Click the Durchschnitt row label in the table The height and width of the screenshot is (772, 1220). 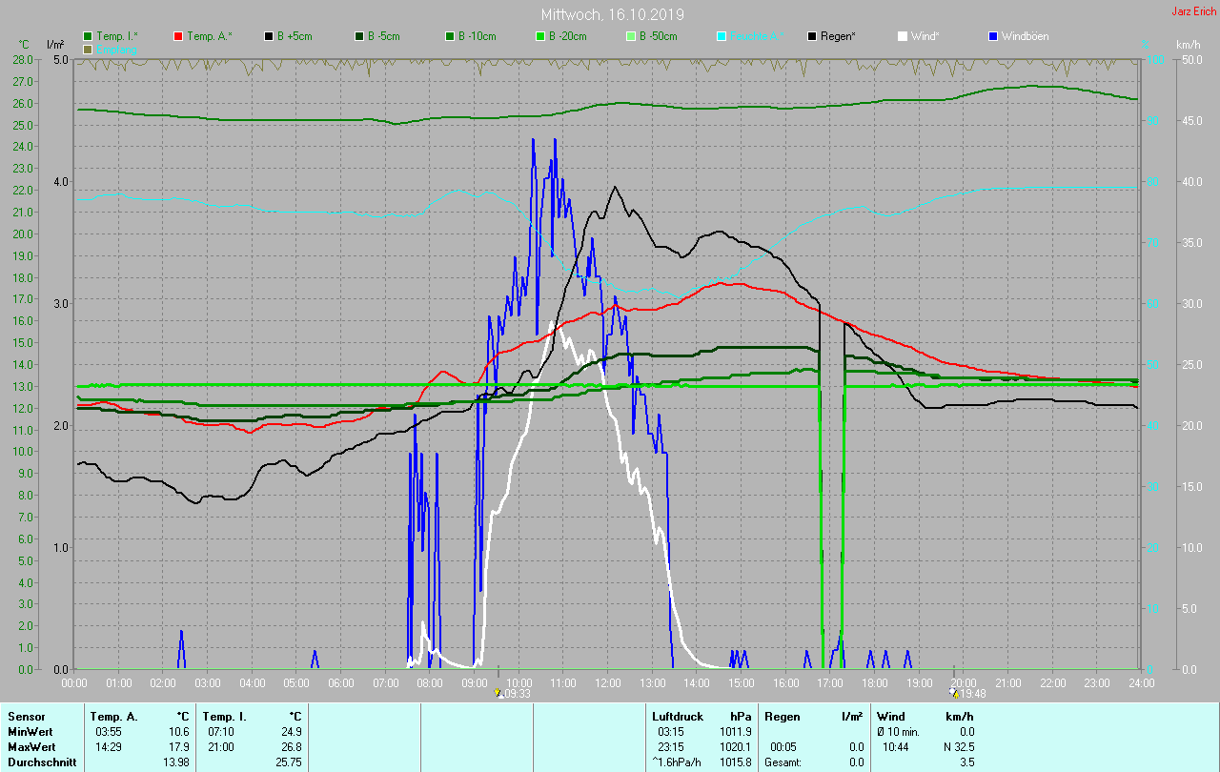coord(38,762)
